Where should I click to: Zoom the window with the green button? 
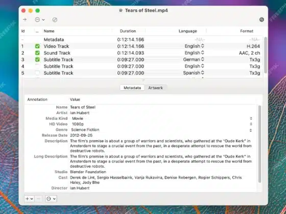coord(38,11)
